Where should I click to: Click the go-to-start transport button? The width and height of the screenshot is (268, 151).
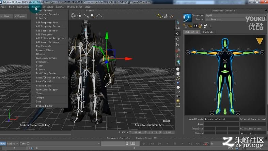(152, 143)
